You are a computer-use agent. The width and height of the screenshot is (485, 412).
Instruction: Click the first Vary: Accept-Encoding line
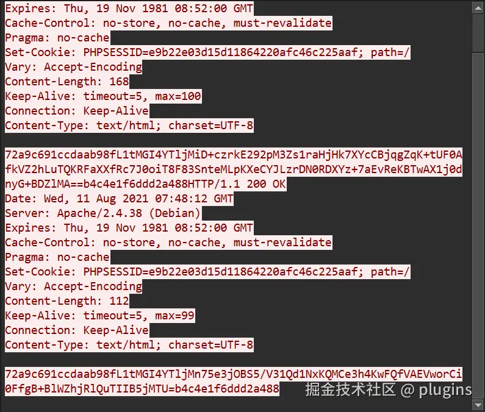click(x=74, y=67)
